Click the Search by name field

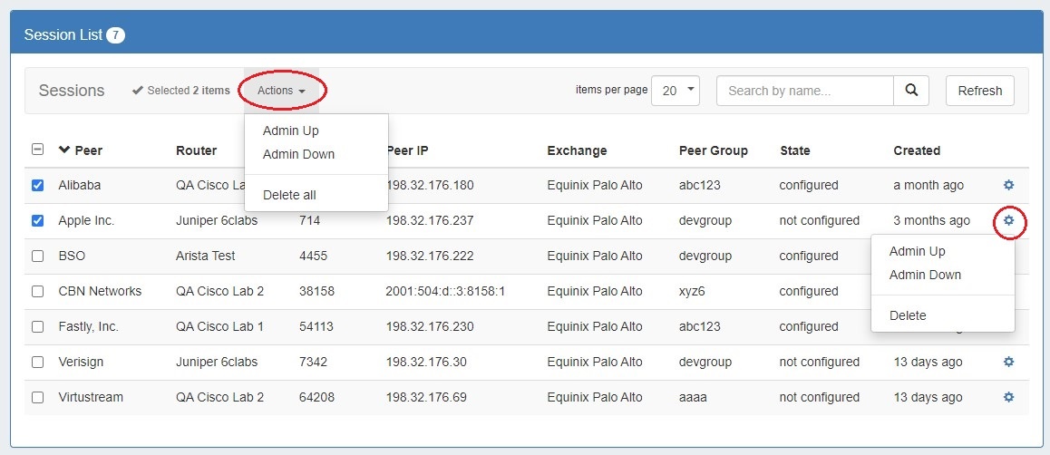coord(804,91)
